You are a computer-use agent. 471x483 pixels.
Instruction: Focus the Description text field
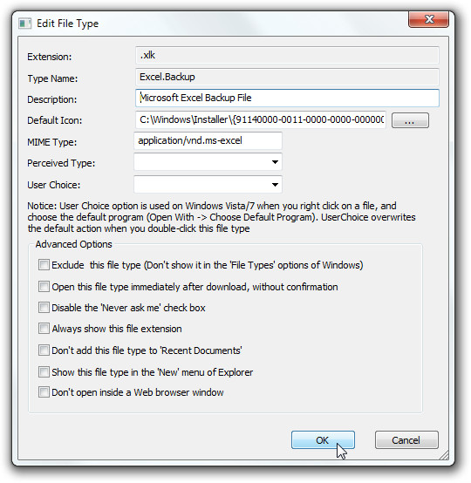pyautogui.click(x=287, y=98)
